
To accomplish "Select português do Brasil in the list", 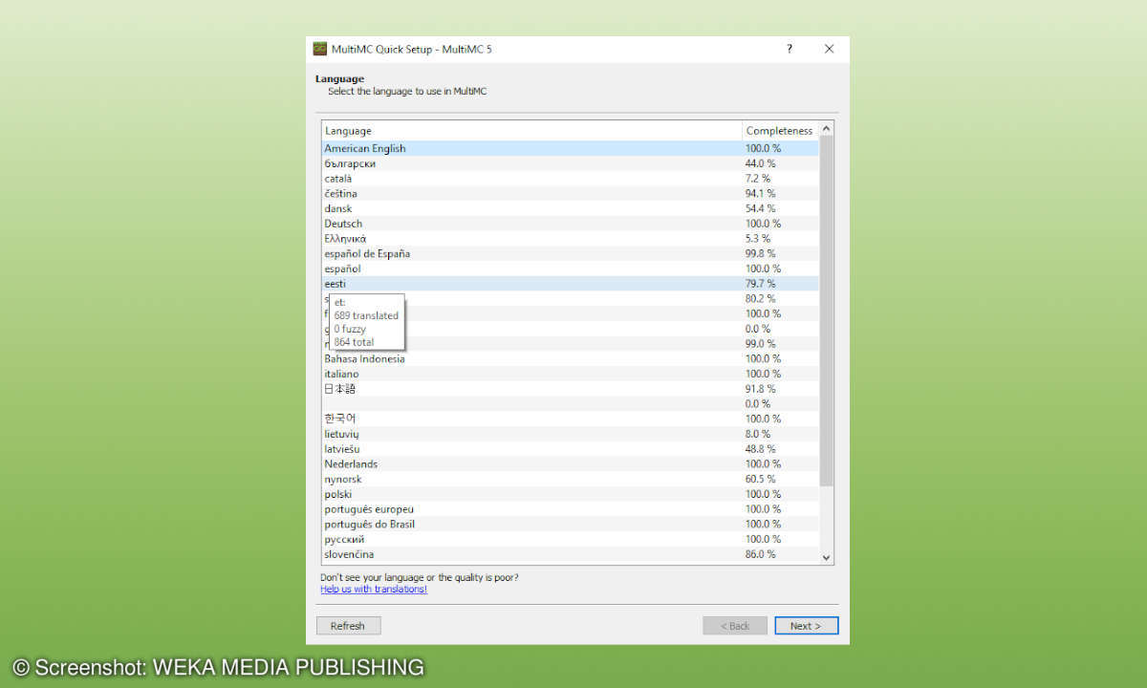I will tap(571, 524).
